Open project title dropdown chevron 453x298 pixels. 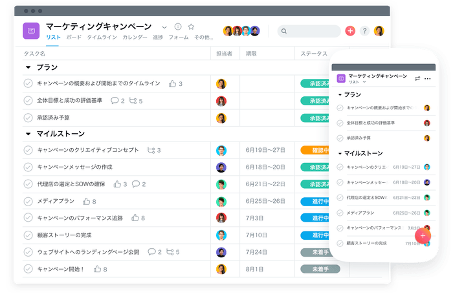[164, 27]
